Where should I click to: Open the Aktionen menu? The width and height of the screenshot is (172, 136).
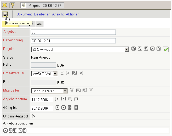point(72,14)
